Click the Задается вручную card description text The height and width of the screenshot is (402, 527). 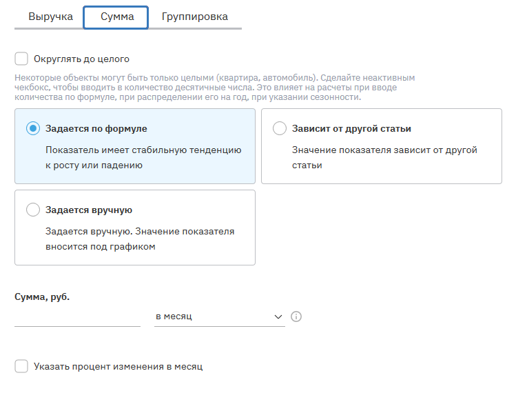140,239
